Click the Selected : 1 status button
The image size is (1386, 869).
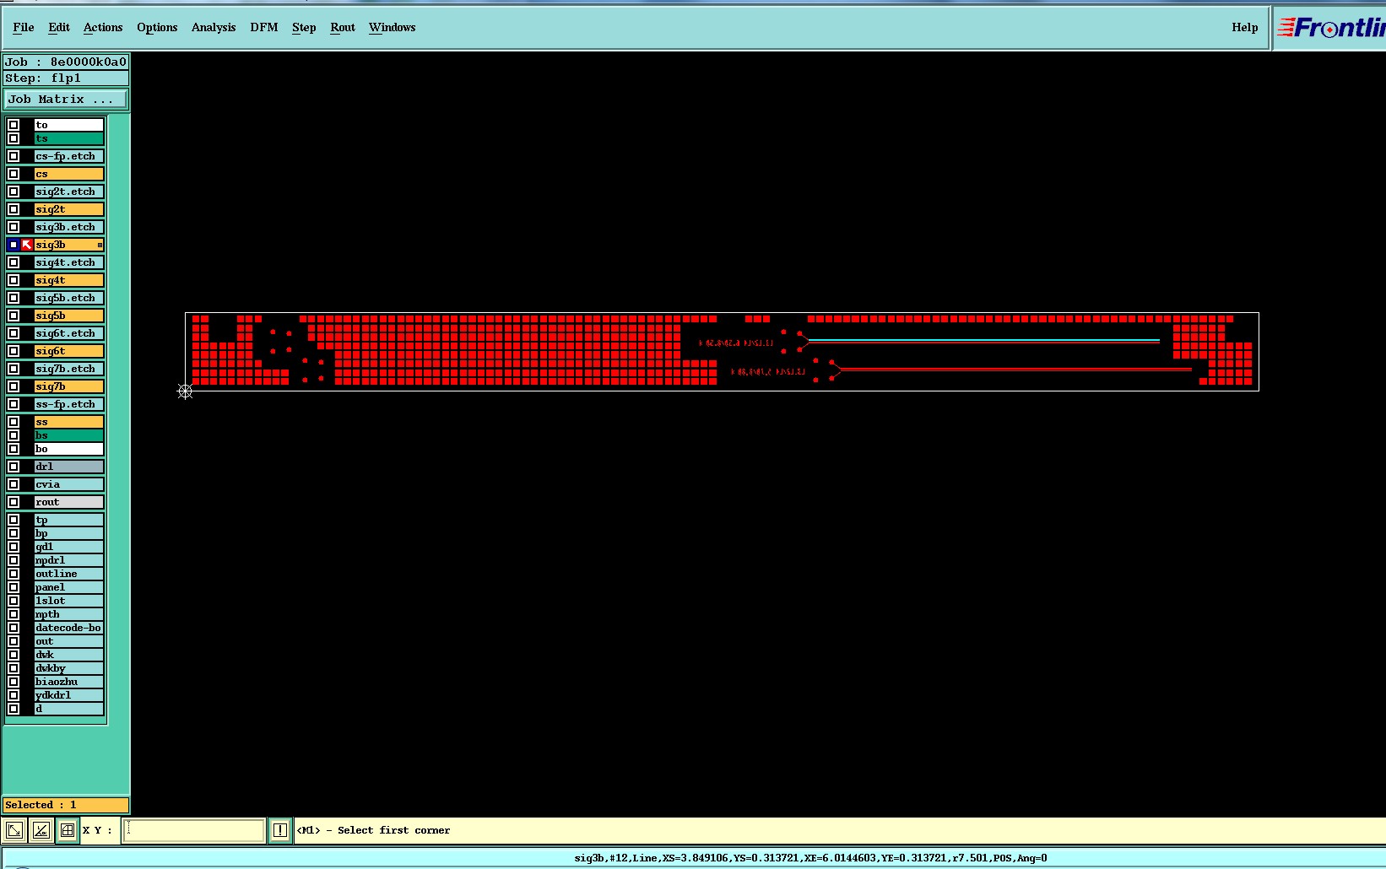(66, 805)
